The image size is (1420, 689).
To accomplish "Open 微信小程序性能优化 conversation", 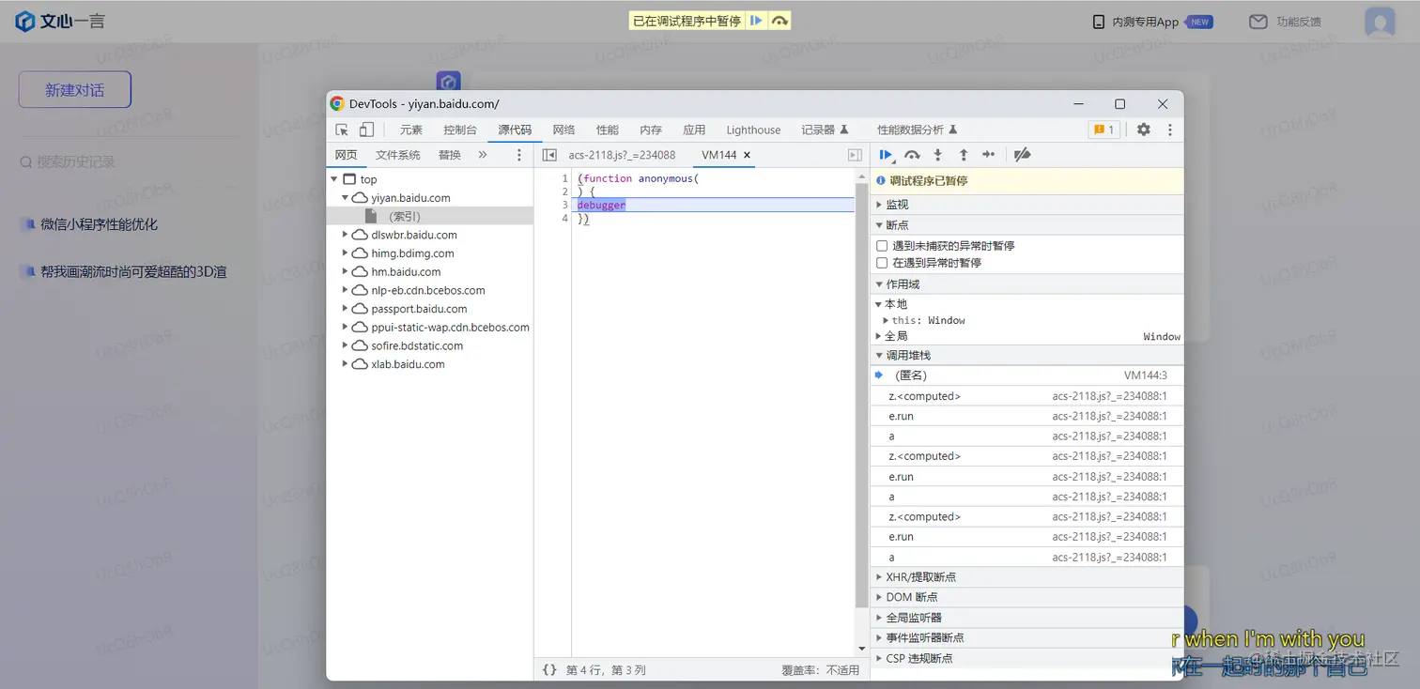I will click(99, 224).
